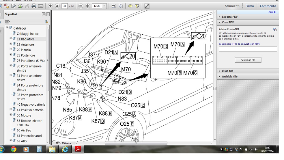Expand the 11 Radiatore bookmark

tap(11, 38)
